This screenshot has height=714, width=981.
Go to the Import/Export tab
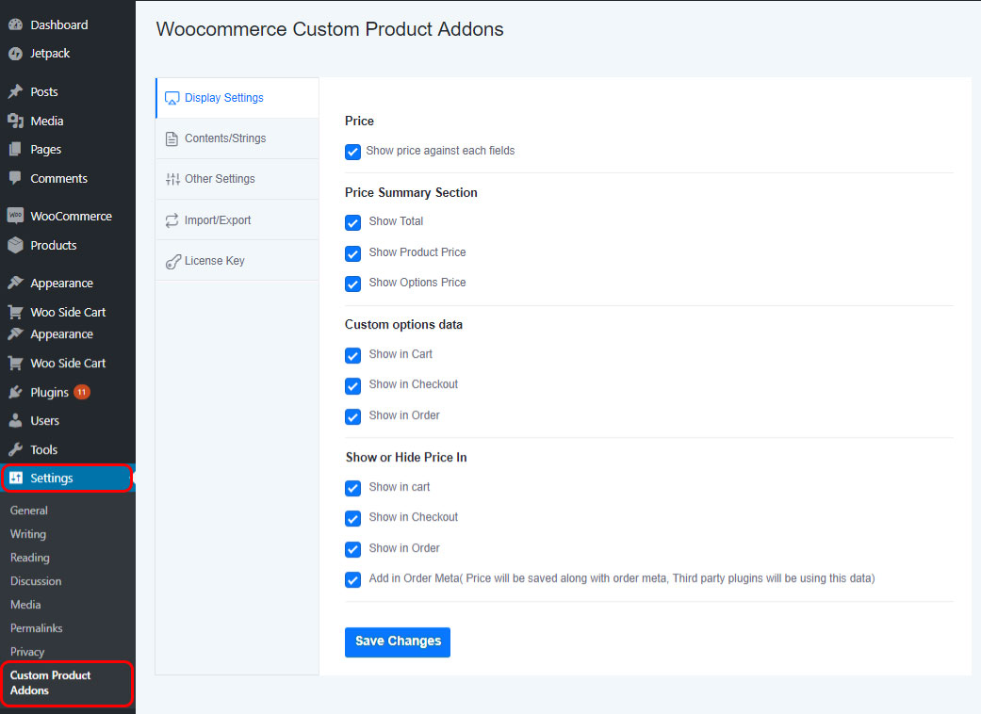point(237,220)
